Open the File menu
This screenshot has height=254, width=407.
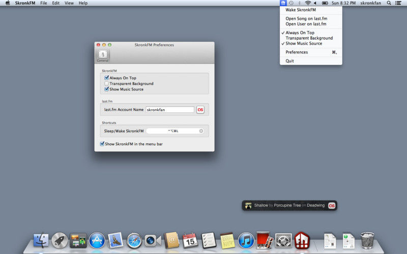[x=44, y=3]
